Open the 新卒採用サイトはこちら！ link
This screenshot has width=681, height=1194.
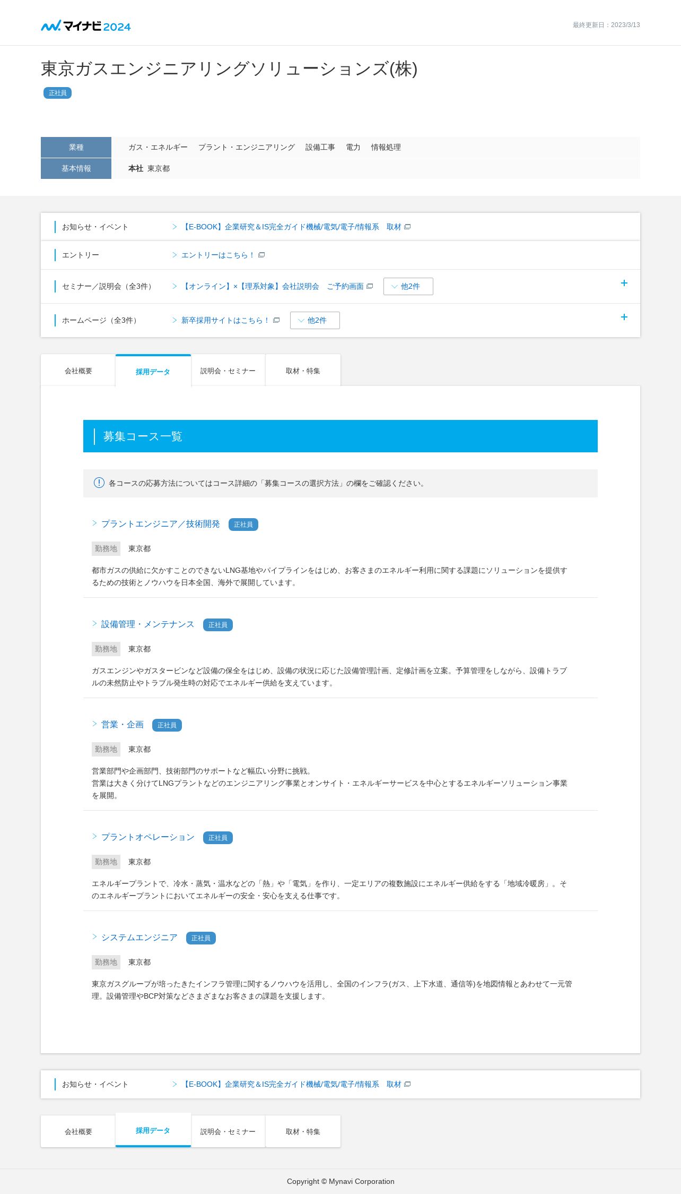pyautogui.click(x=226, y=320)
